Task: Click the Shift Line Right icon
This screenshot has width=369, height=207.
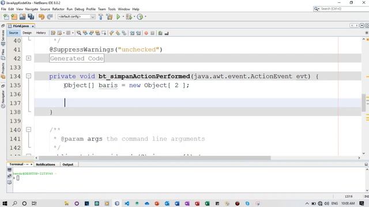Action: [138, 33]
